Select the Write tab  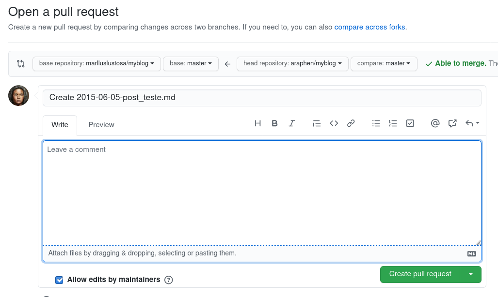[60, 125]
